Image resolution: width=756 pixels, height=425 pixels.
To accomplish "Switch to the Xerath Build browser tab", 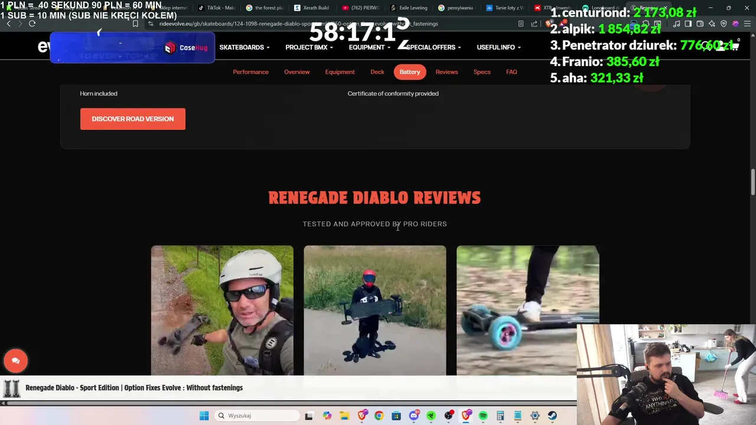I will click(x=312, y=8).
